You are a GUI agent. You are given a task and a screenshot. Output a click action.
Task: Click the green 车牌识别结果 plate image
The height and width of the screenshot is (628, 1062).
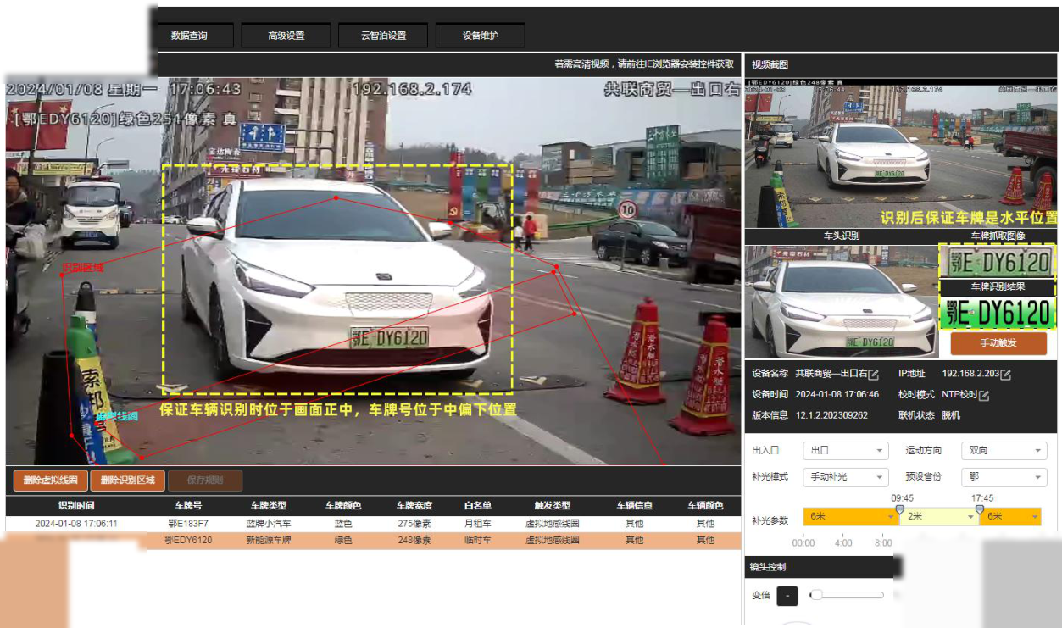(x=998, y=313)
